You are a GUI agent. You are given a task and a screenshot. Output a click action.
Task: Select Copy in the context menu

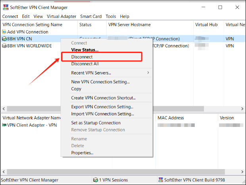click(76, 89)
